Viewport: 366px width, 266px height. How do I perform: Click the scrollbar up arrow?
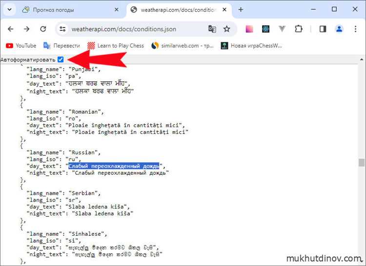click(362, 59)
